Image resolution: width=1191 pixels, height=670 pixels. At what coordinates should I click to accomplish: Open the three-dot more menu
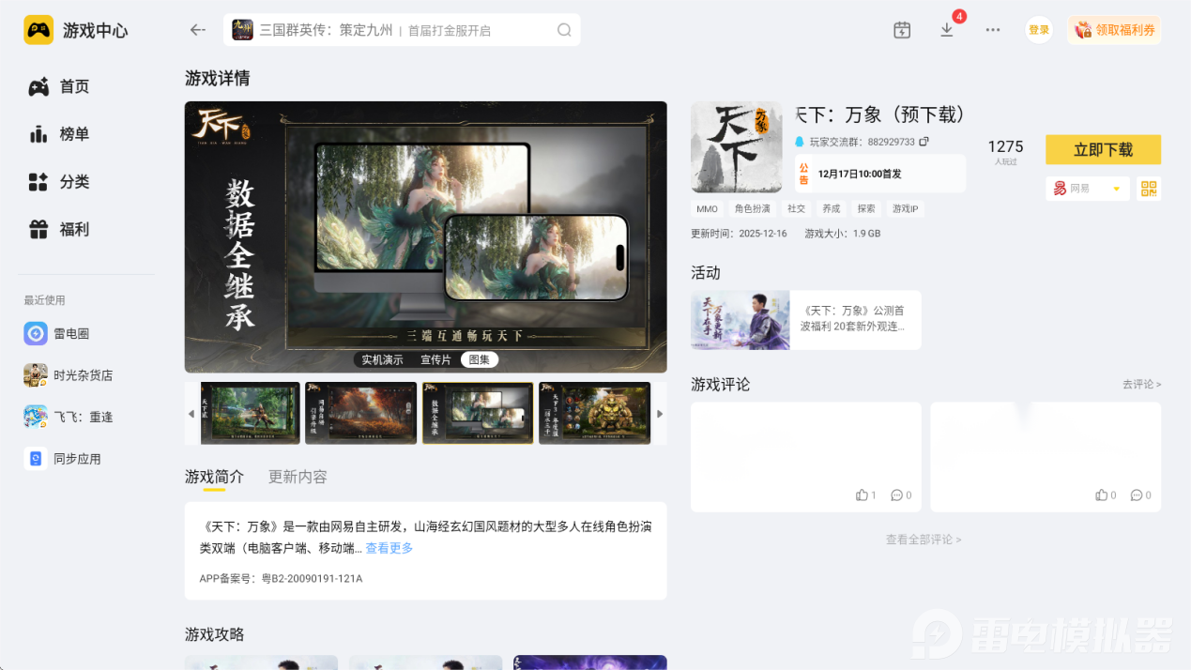click(993, 30)
